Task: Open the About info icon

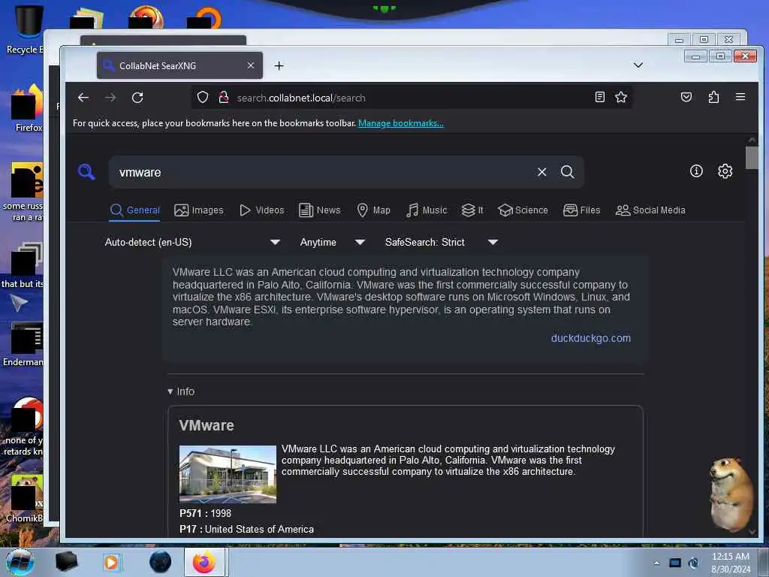Action: [x=696, y=171]
